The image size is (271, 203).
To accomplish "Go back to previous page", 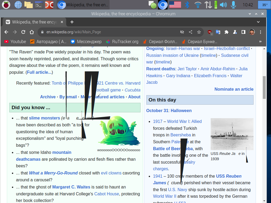I will click(x=6, y=32).
